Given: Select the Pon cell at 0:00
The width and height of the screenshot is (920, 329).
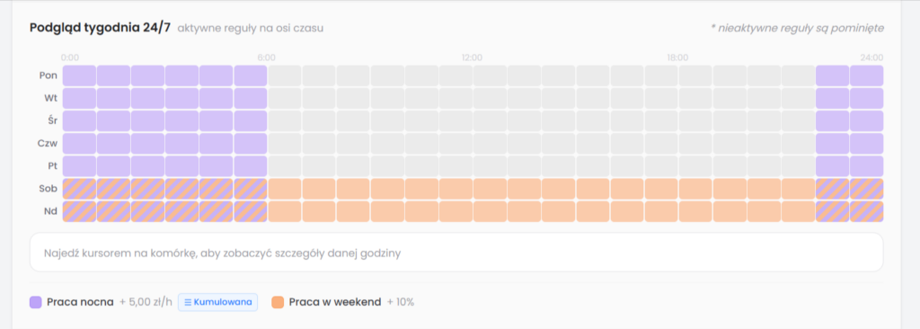Looking at the screenshot, I should pos(79,76).
